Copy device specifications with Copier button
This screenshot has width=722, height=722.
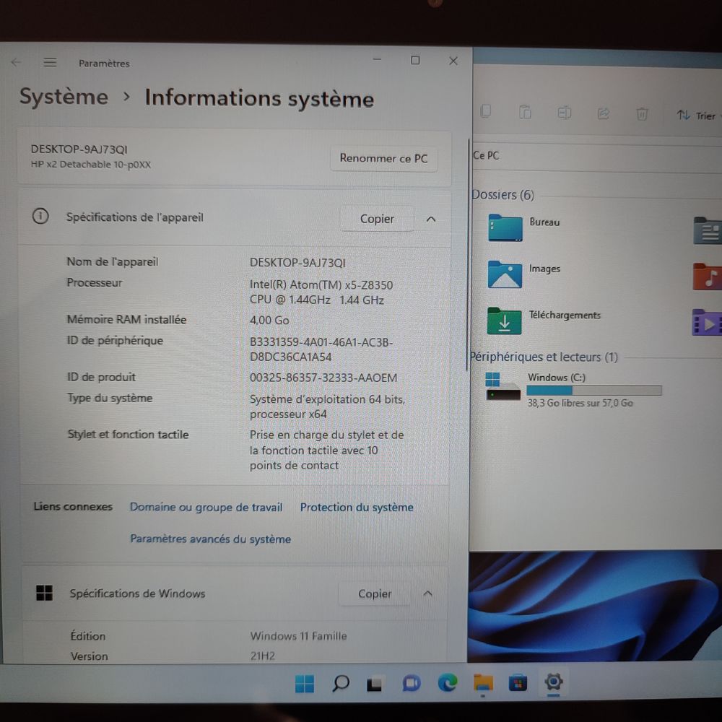pos(377,219)
